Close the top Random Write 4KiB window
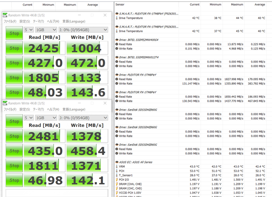The height and width of the screenshot is (197, 272). click(105, 15)
